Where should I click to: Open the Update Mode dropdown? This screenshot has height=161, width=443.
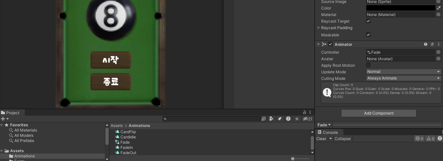tap(404, 72)
